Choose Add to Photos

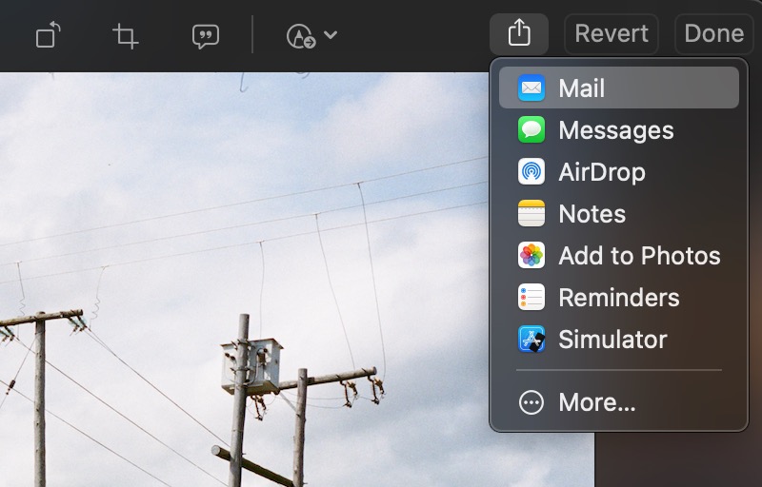(x=639, y=256)
